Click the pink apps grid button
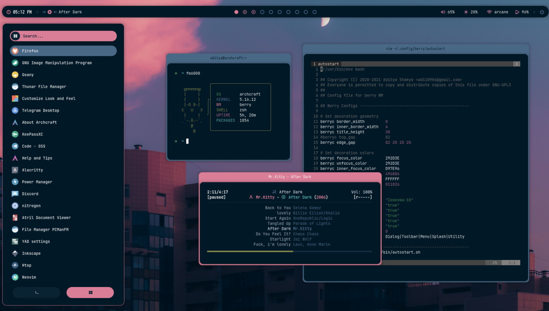549x311 pixels. pyautogui.click(x=90, y=292)
